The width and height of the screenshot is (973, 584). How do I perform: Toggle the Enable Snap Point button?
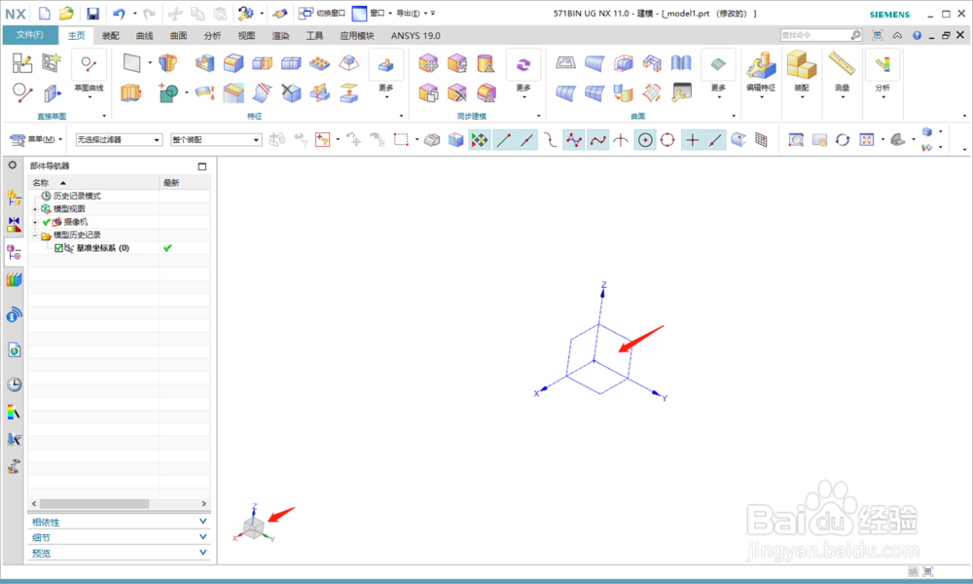pyautogui.click(x=479, y=139)
